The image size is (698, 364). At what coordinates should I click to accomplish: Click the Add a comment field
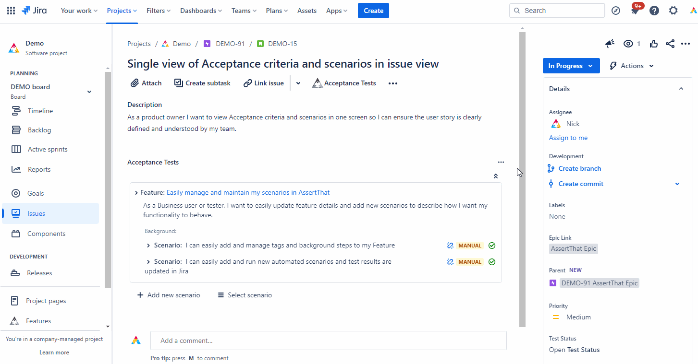tap(328, 340)
